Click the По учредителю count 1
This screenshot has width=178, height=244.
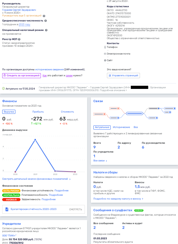click(94, 156)
